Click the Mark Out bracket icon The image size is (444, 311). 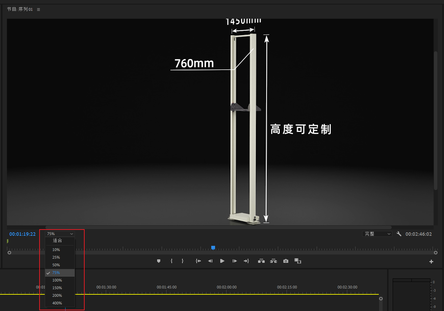[x=182, y=261]
